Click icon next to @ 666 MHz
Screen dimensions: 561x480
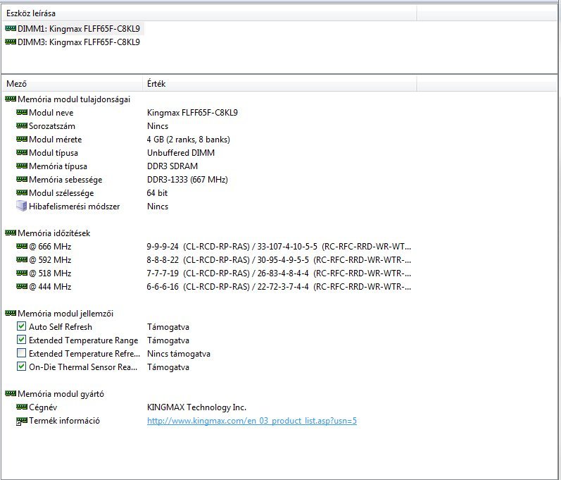click(x=22, y=246)
